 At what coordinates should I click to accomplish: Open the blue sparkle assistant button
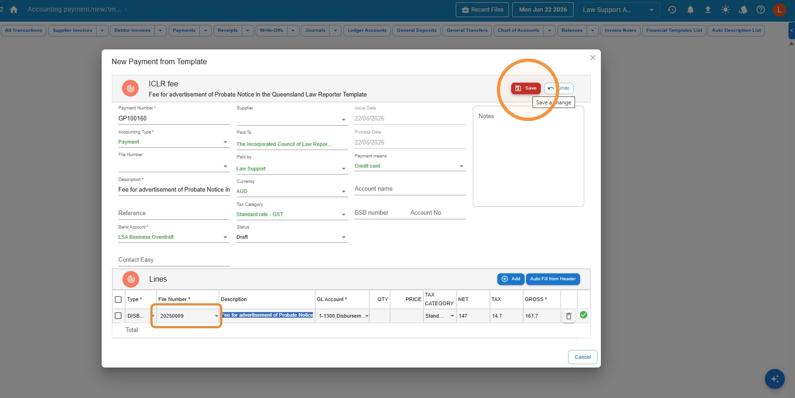coord(775,379)
